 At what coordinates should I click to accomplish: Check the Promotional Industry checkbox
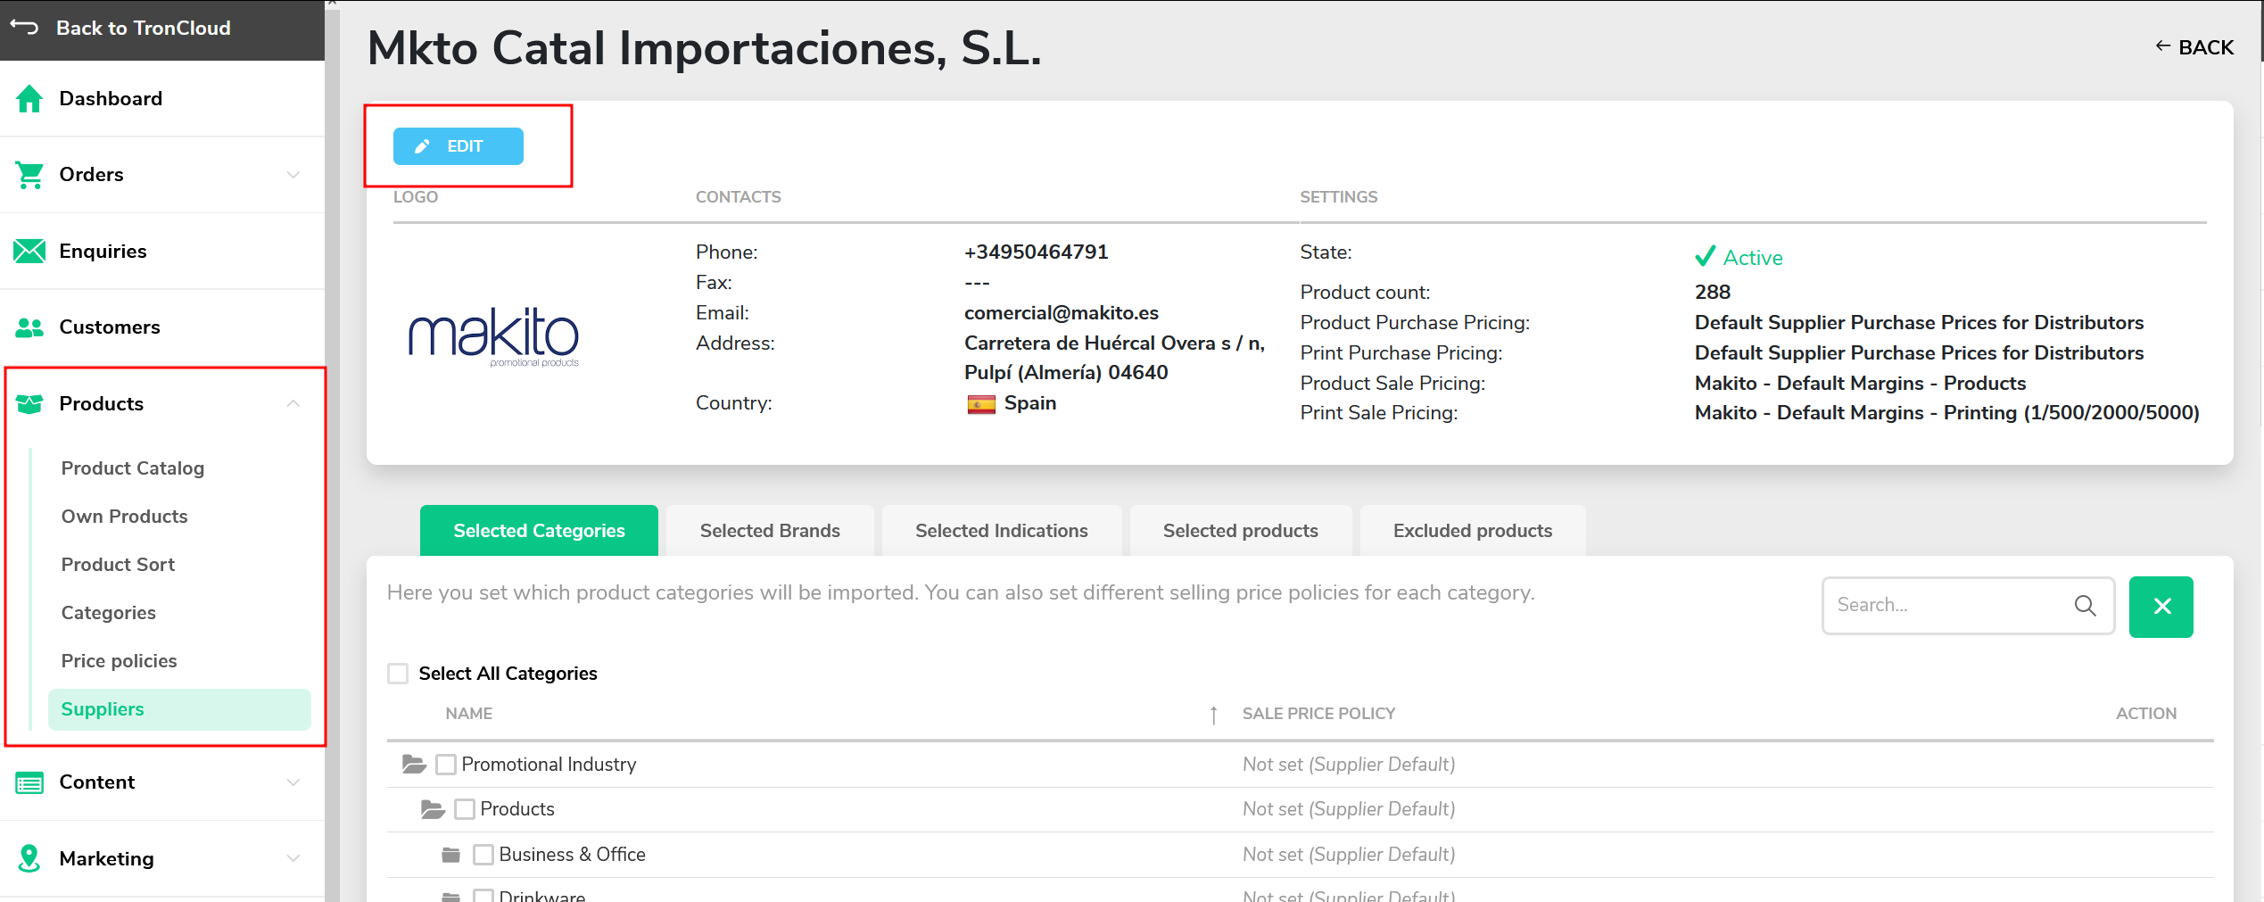point(446,765)
